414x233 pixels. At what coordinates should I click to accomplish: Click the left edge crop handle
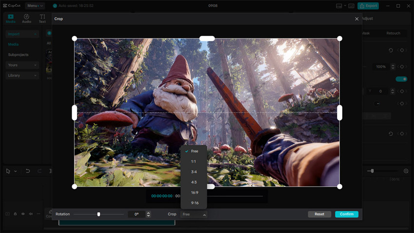click(x=75, y=113)
